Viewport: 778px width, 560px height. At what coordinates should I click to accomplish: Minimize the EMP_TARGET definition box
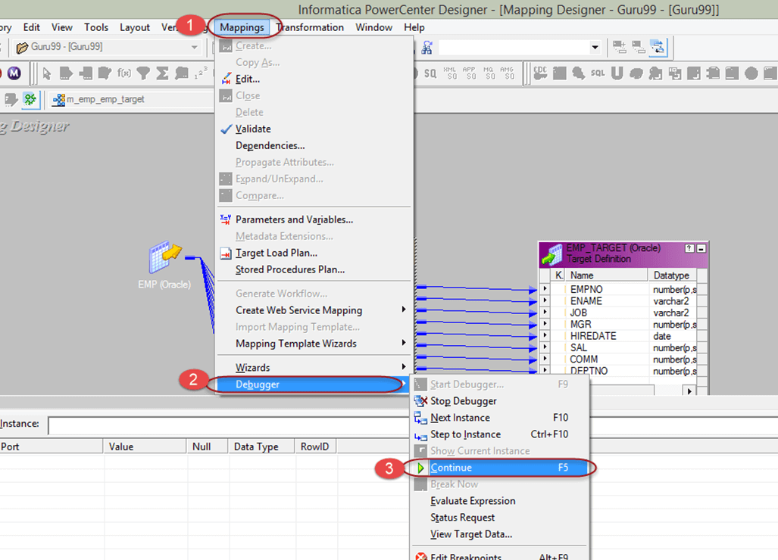tap(701, 248)
